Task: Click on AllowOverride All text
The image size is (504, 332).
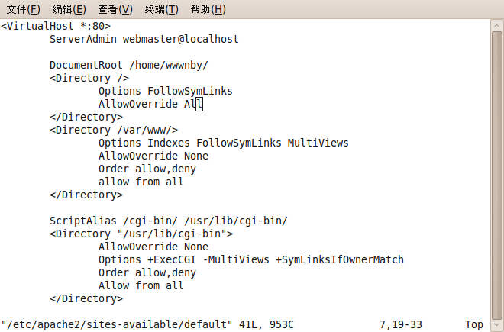Action: click(x=150, y=104)
